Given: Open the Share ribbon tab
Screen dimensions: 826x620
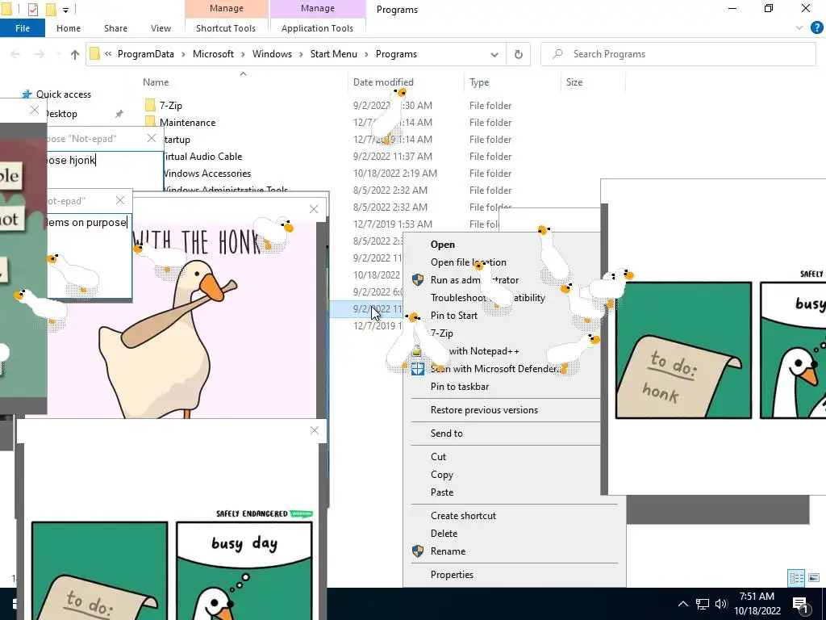Looking at the screenshot, I should pyautogui.click(x=115, y=28).
